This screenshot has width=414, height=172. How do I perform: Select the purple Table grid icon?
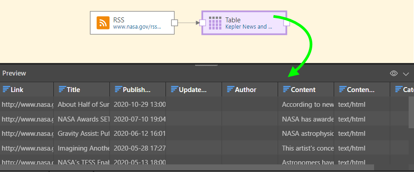coord(215,23)
